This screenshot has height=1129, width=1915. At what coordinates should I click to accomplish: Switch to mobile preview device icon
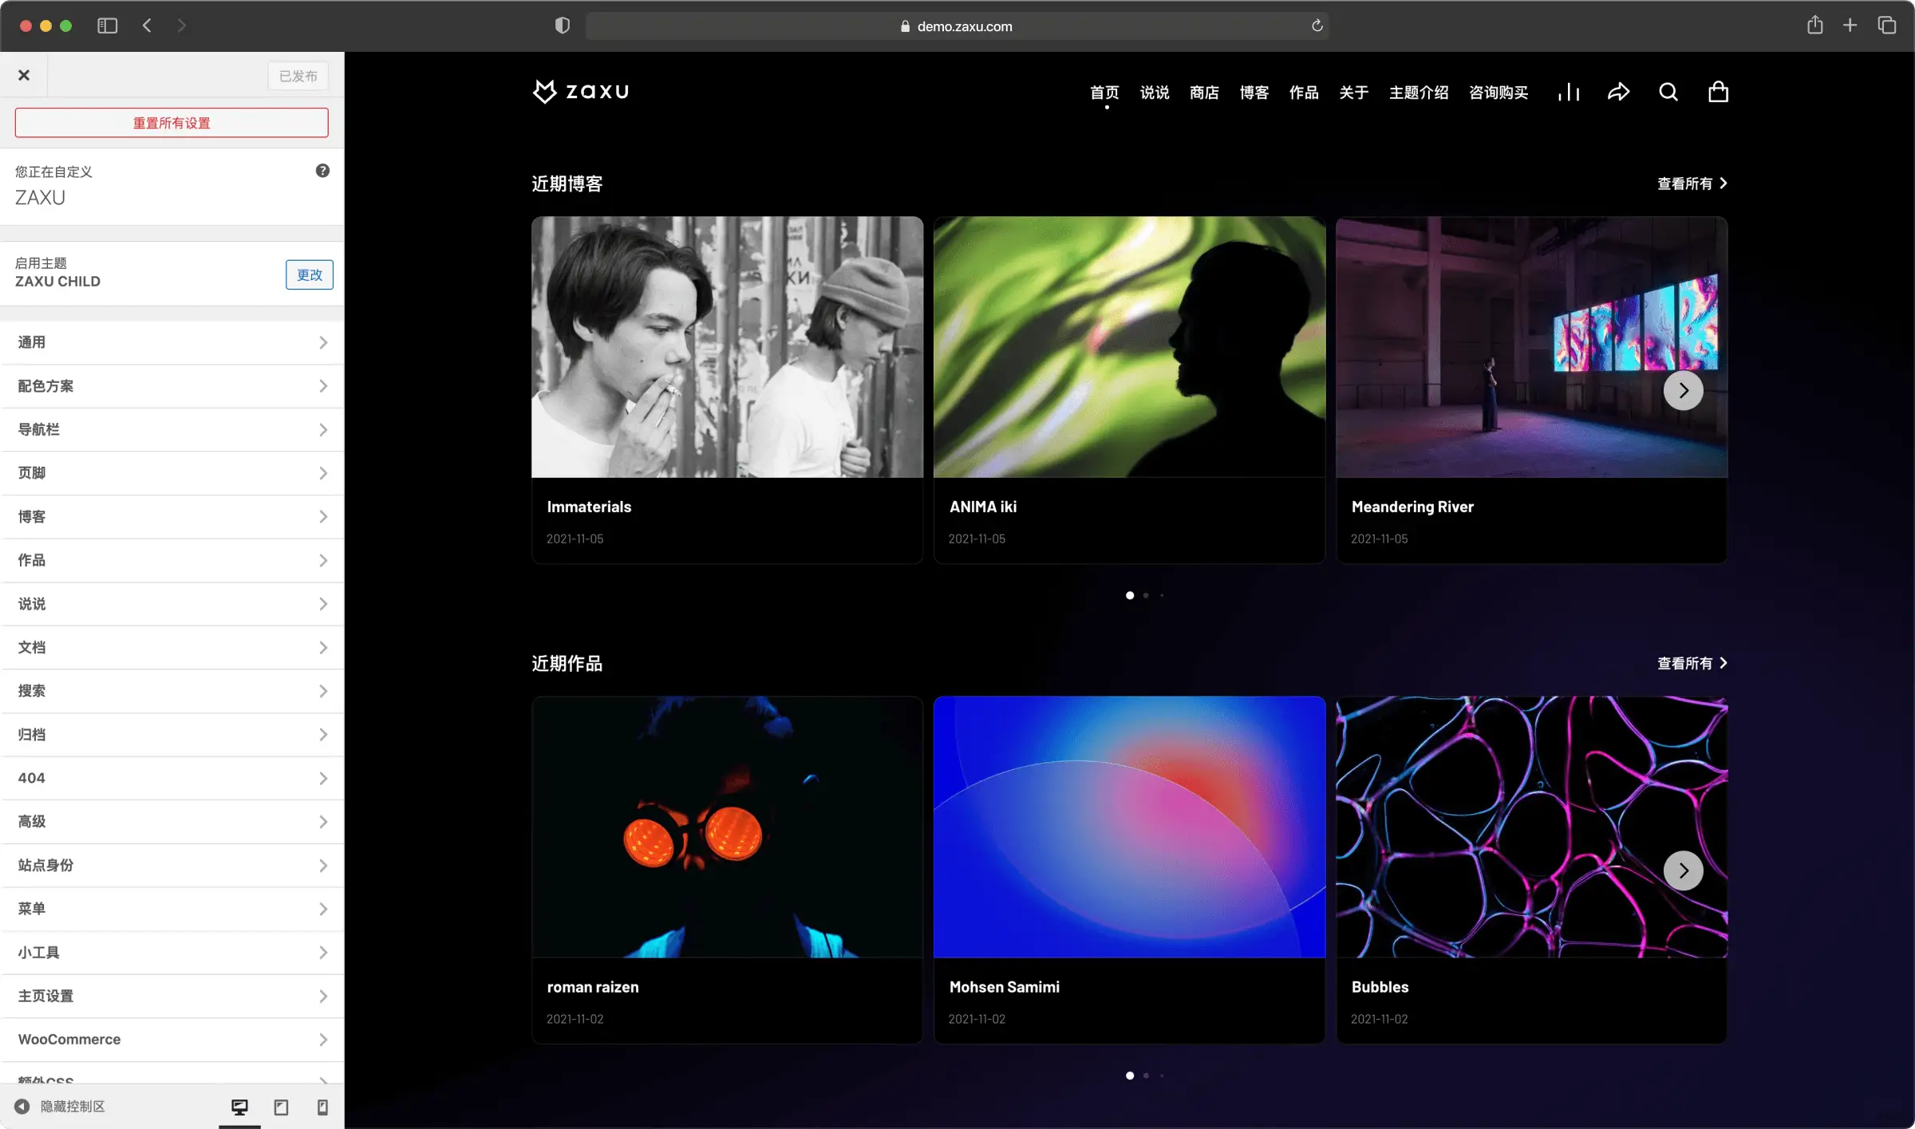pyautogui.click(x=322, y=1107)
